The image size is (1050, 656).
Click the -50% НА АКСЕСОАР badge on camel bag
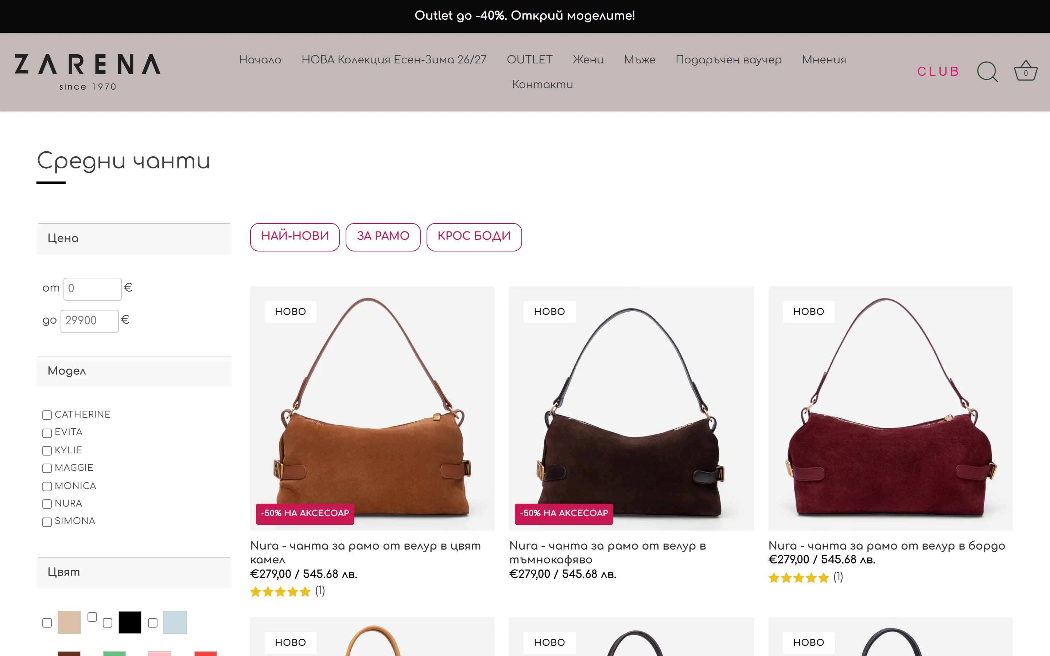[305, 514]
